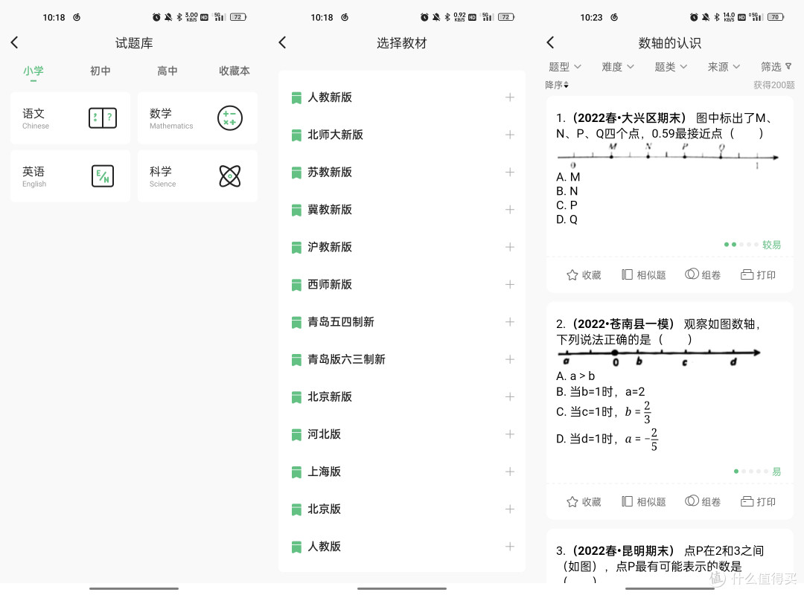The width and height of the screenshot is (804, 595).
Task: Click the number line figure in question 1
Action: tap(668, 155)
